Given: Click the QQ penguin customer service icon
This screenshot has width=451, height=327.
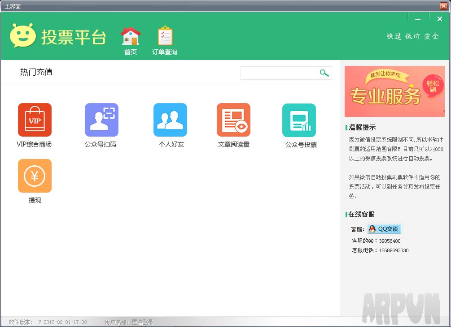Looking at the screenshot, I should (x=372, y=229).
